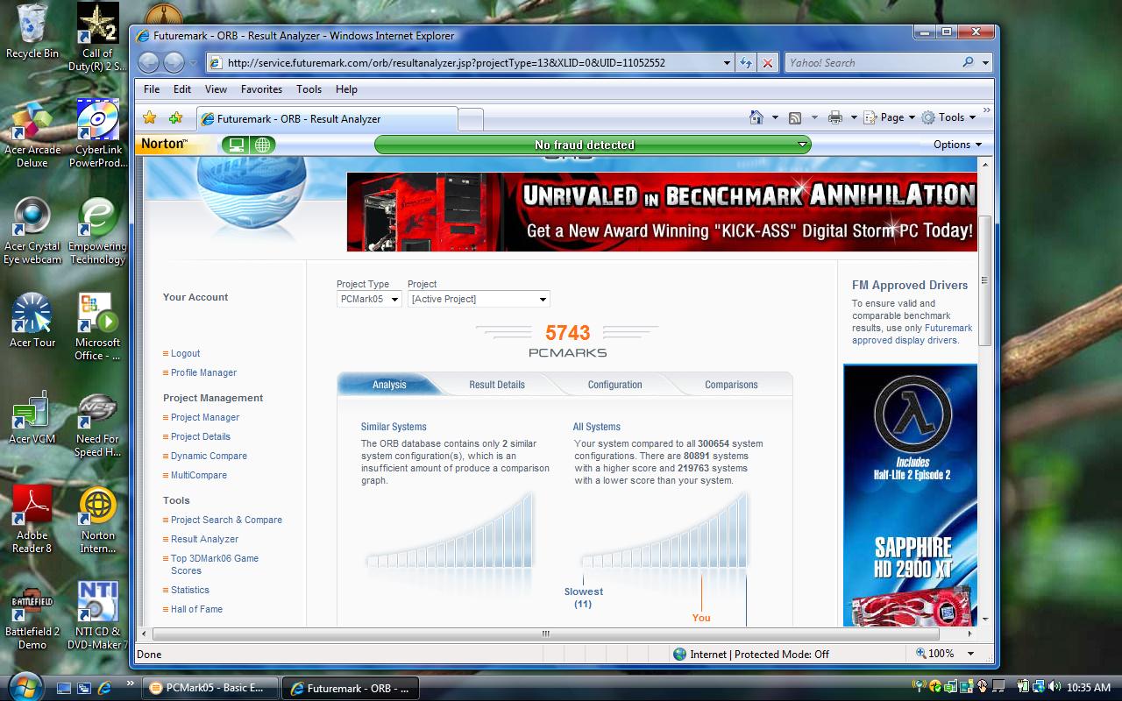Click Internet Explorer quick launch icon
1122x701 pixels.
[104, 688]
